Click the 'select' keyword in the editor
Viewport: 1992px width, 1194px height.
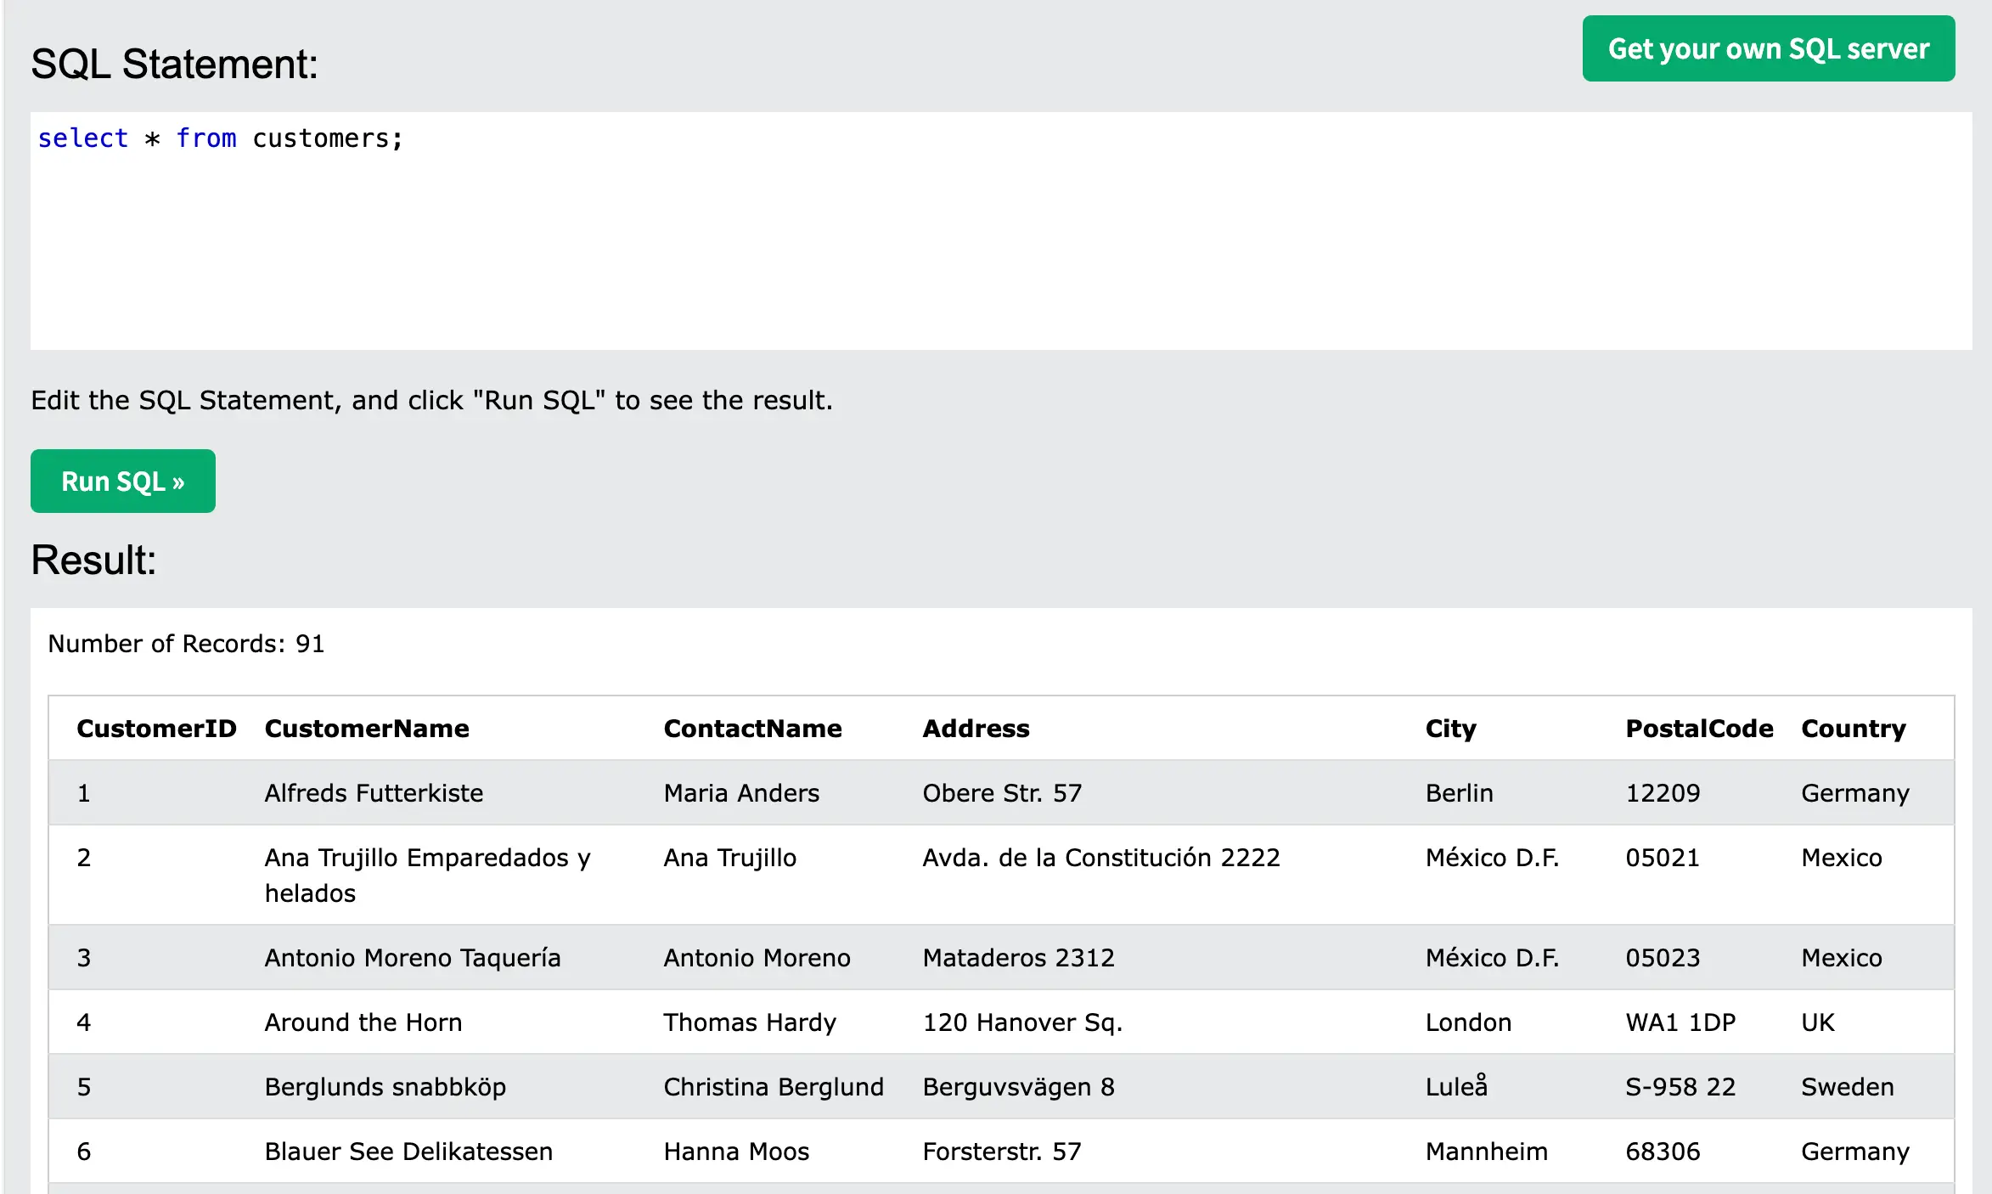tap(83, 138)
